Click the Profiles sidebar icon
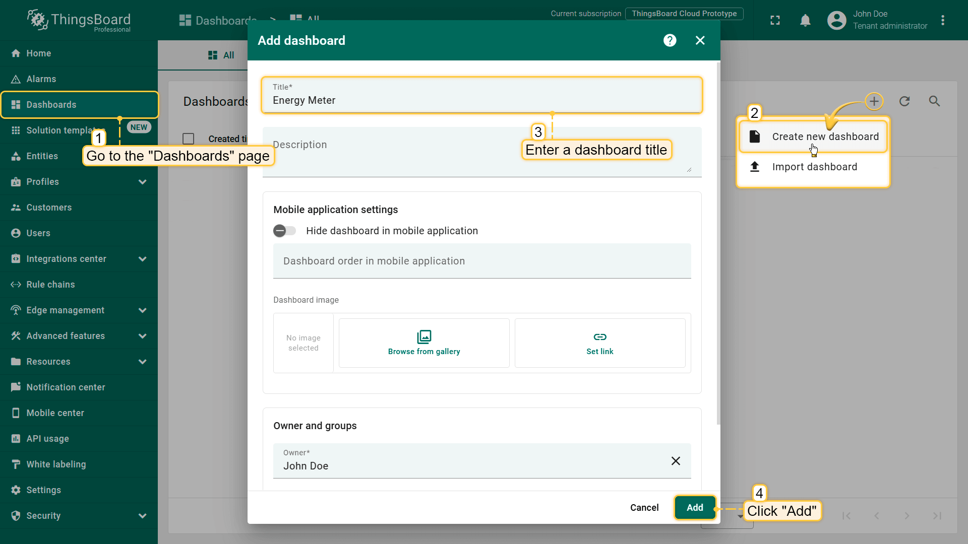Screen dimensions: 968x544 click(16, 182)
